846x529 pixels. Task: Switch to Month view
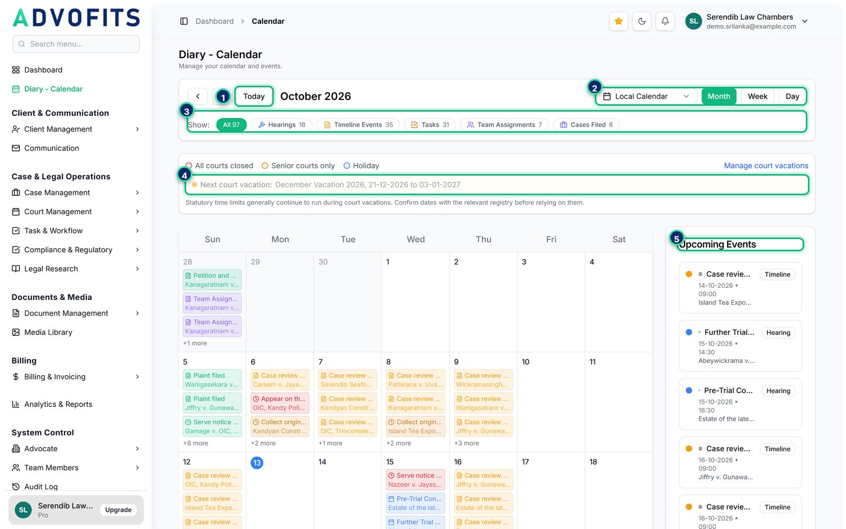point(719,96)
